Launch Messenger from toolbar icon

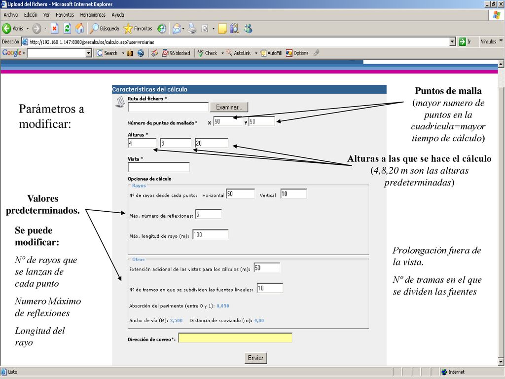pos(248,29)
